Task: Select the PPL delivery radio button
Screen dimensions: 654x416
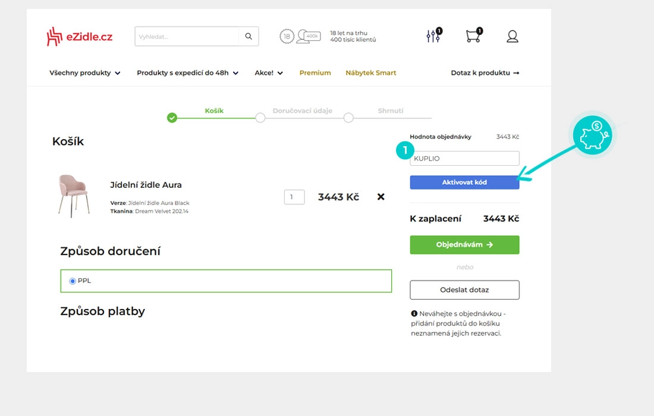Action: point(73,281)
